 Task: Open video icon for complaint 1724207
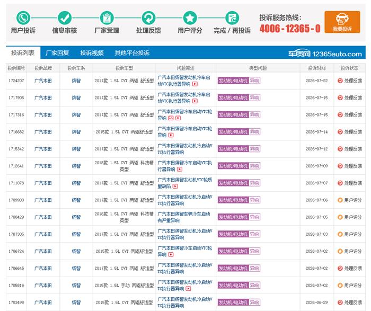coord(195,84)
